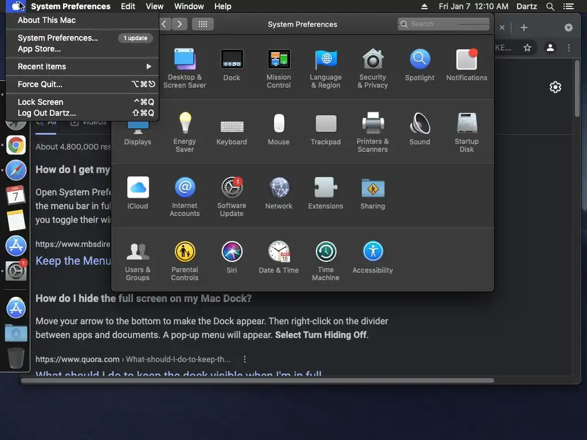Select About This Mac
Viewport: 587px width, 440px height.
(x=83, y=20)
